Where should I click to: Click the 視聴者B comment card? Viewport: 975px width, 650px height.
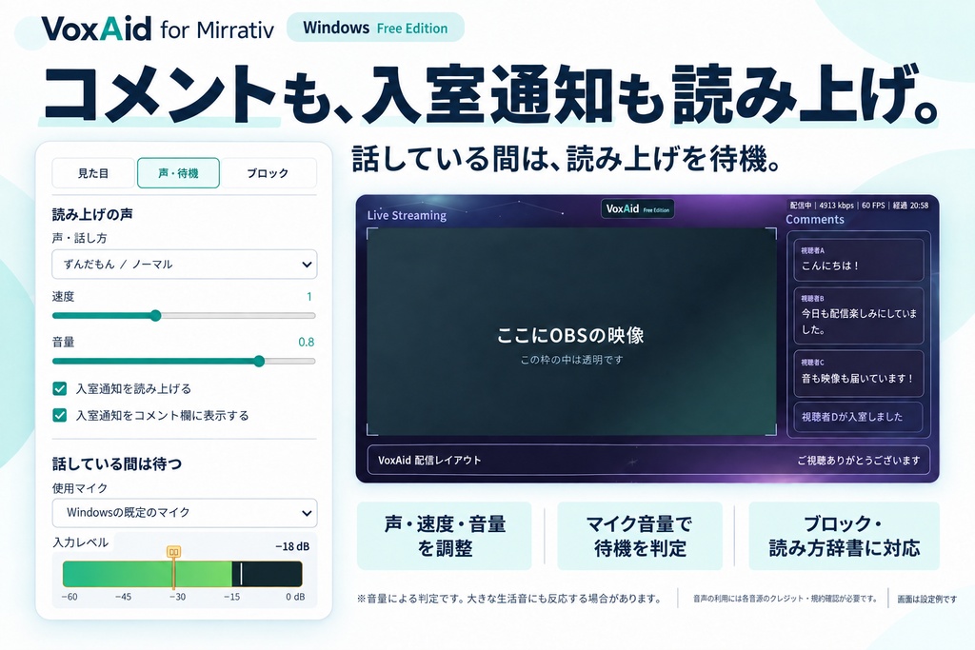pyautogui.click(x=859, y=315)
